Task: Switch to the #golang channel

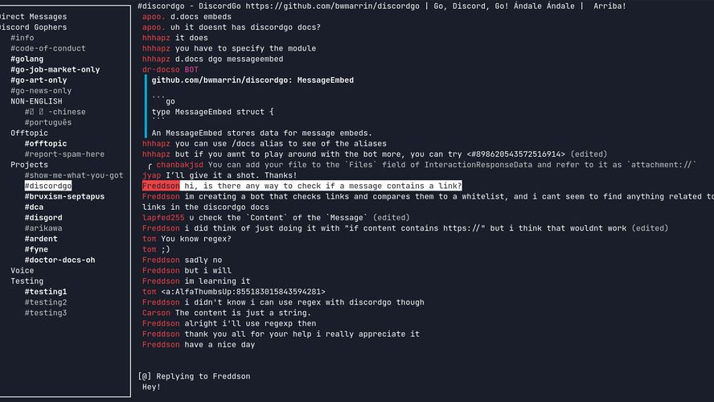Action: click(x=27, y=59)
